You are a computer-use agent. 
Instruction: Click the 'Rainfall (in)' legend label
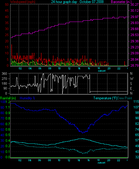(8, 98)
